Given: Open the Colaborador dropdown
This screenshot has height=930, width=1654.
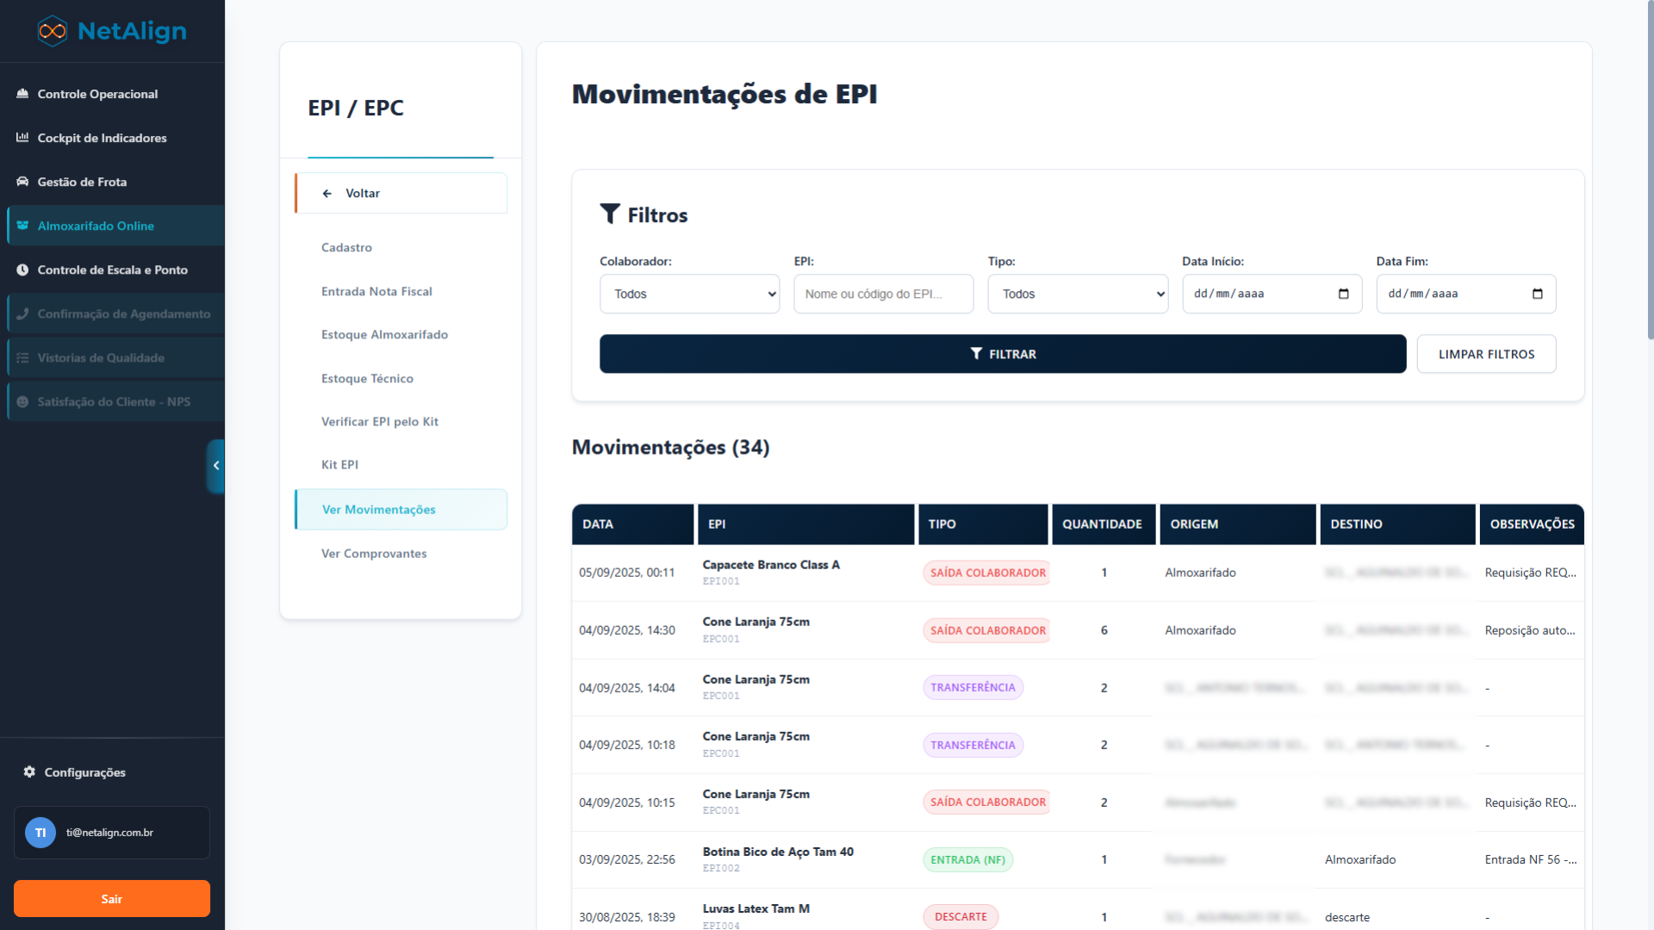Looking at the screenshot, I should click(689, 294).
